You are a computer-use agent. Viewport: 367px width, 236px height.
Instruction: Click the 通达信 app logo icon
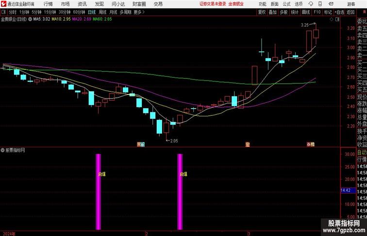tap(3, 4)
